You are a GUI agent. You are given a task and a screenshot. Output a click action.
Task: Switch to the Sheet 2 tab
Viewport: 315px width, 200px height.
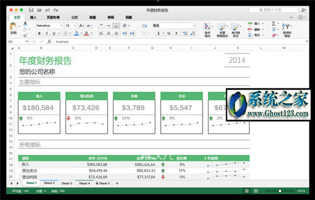49,183
